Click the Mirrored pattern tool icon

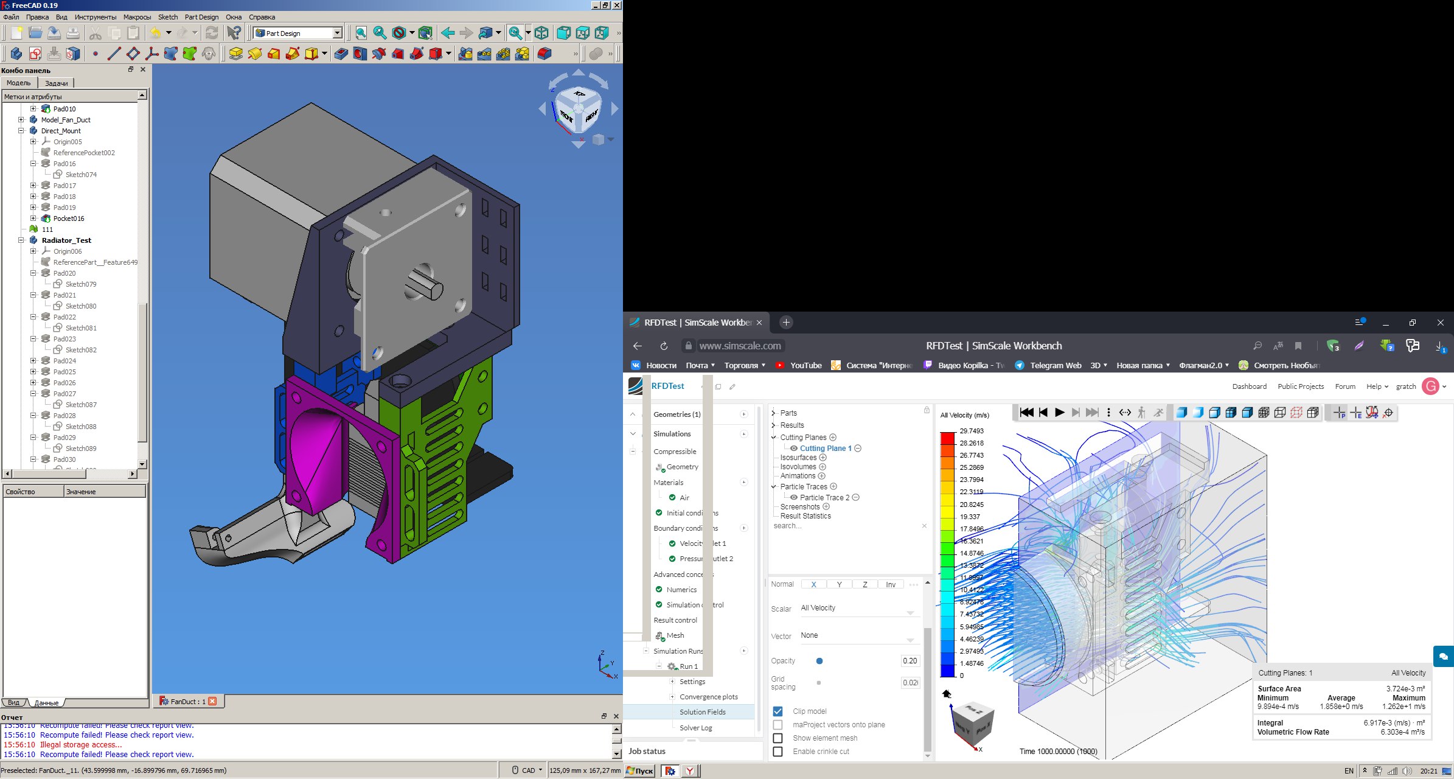pyautogui.click(x=465, y=54)
